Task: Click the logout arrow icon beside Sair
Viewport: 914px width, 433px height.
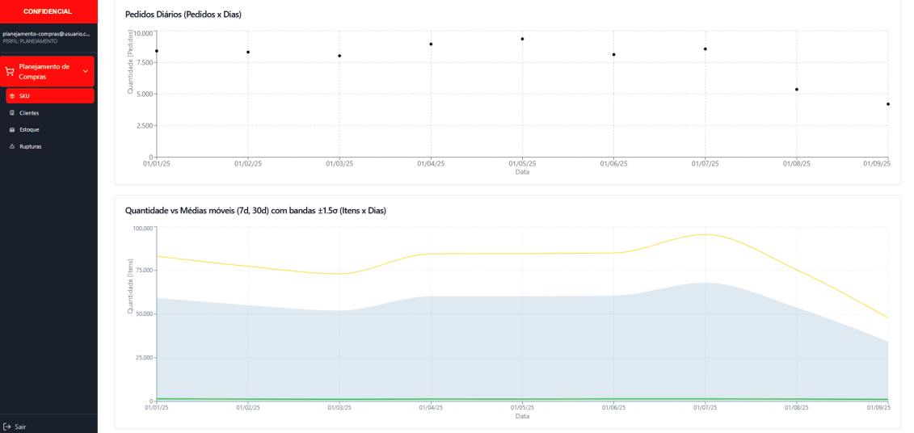Action: click(x=6, y=427)
